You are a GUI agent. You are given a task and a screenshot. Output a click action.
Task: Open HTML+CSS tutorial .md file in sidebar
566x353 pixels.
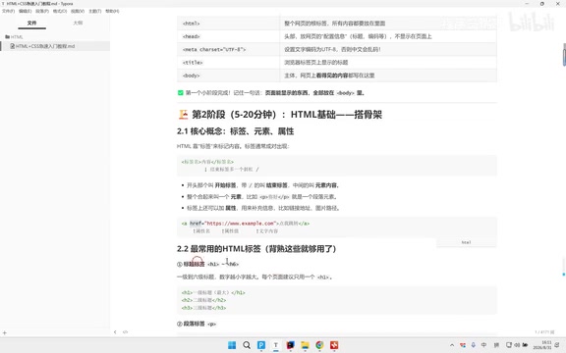tap(55, 46)
